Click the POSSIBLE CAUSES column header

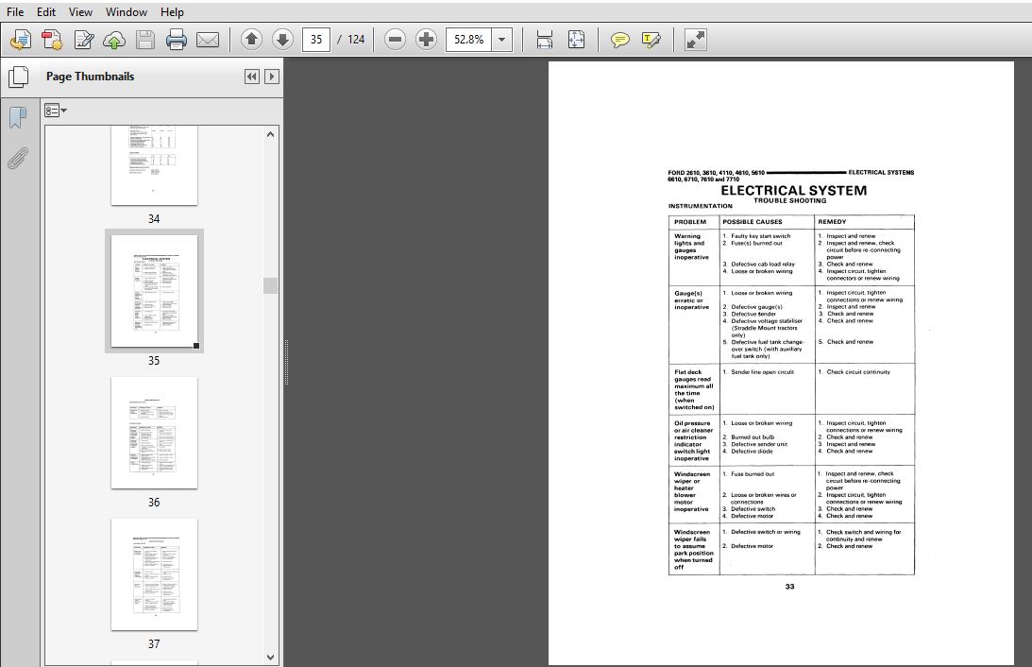[753, 222]
